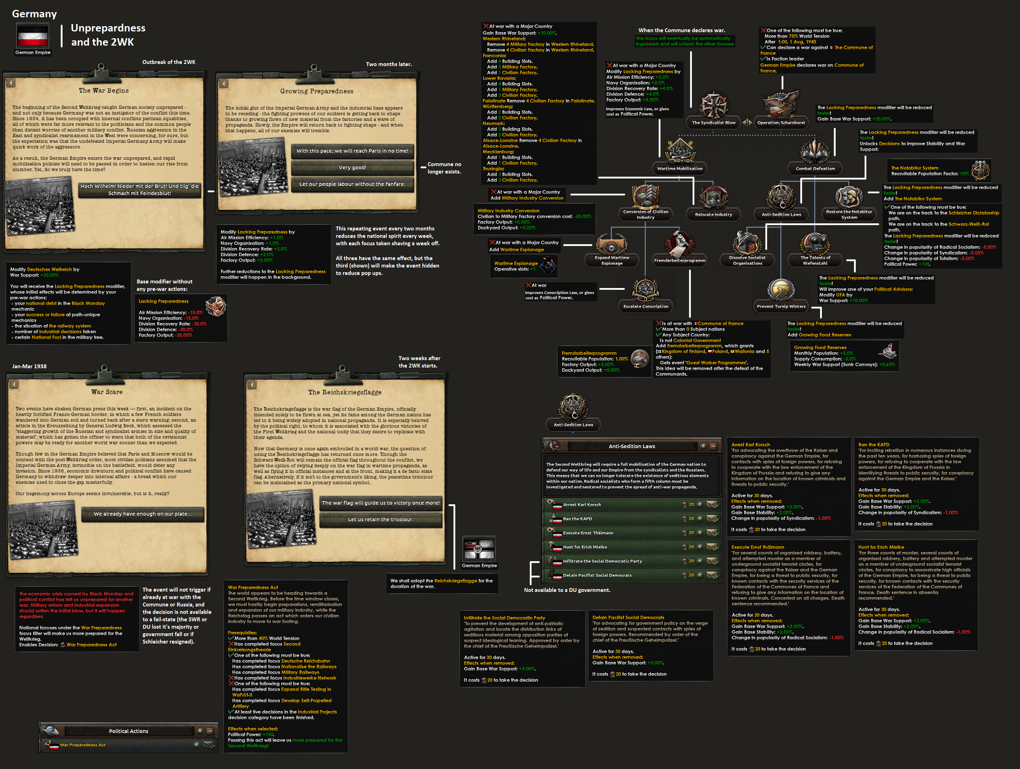The image size is (1020, 769).
Task: Toggle green light beside War Preparedness Act
Action: pos(196,745)
